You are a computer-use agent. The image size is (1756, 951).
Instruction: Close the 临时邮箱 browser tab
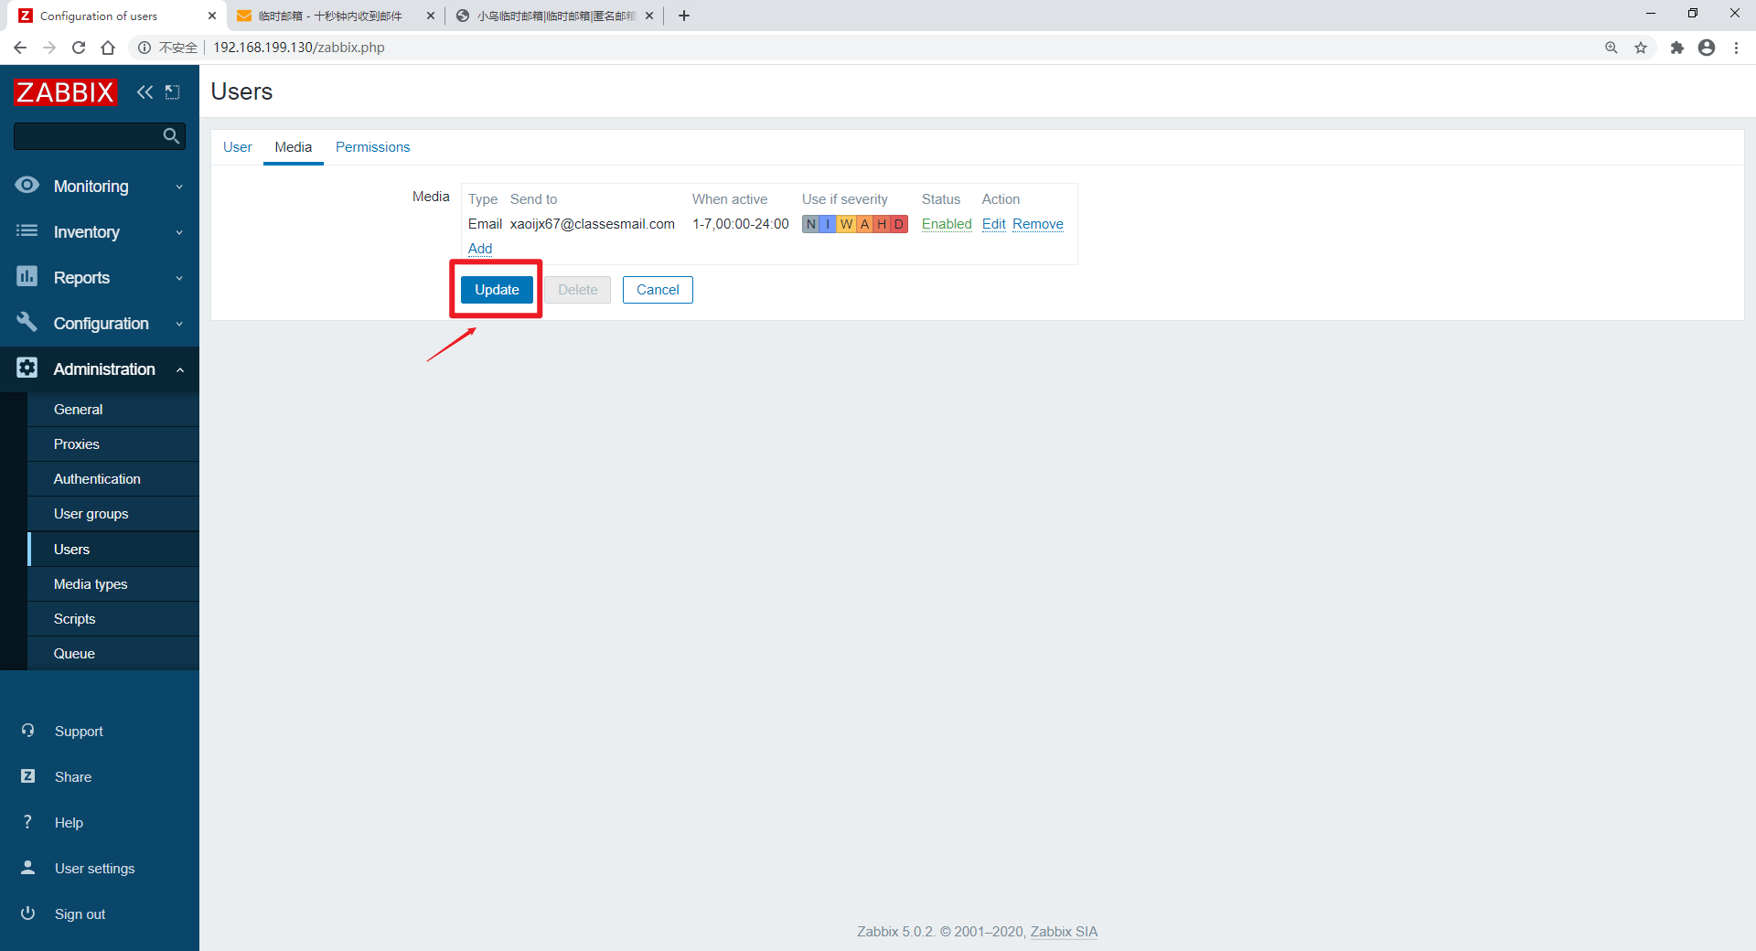tap(431, 16)
